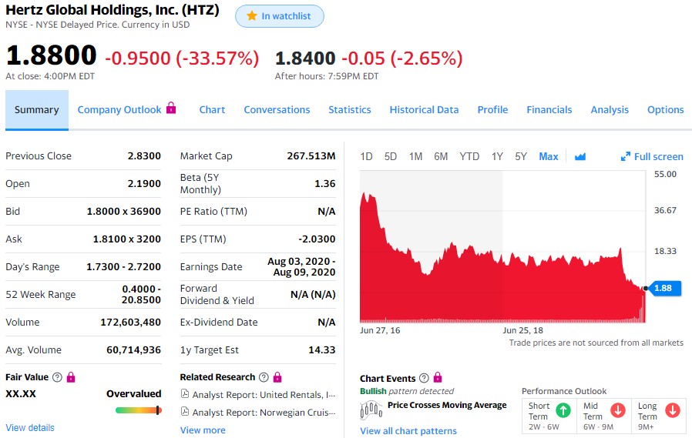692x438 pixels.
Task: Click the Volume value 172,603,480
Action: tap(131, 322)
